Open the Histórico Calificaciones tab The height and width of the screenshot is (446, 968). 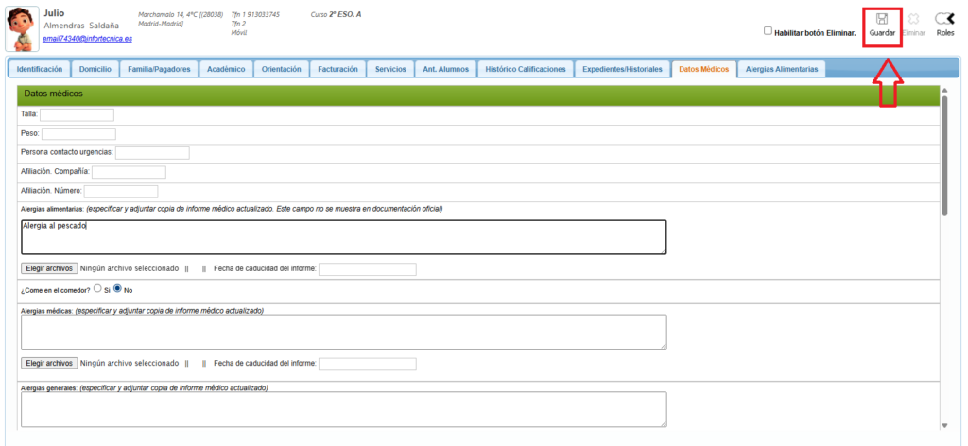point(525,69)
